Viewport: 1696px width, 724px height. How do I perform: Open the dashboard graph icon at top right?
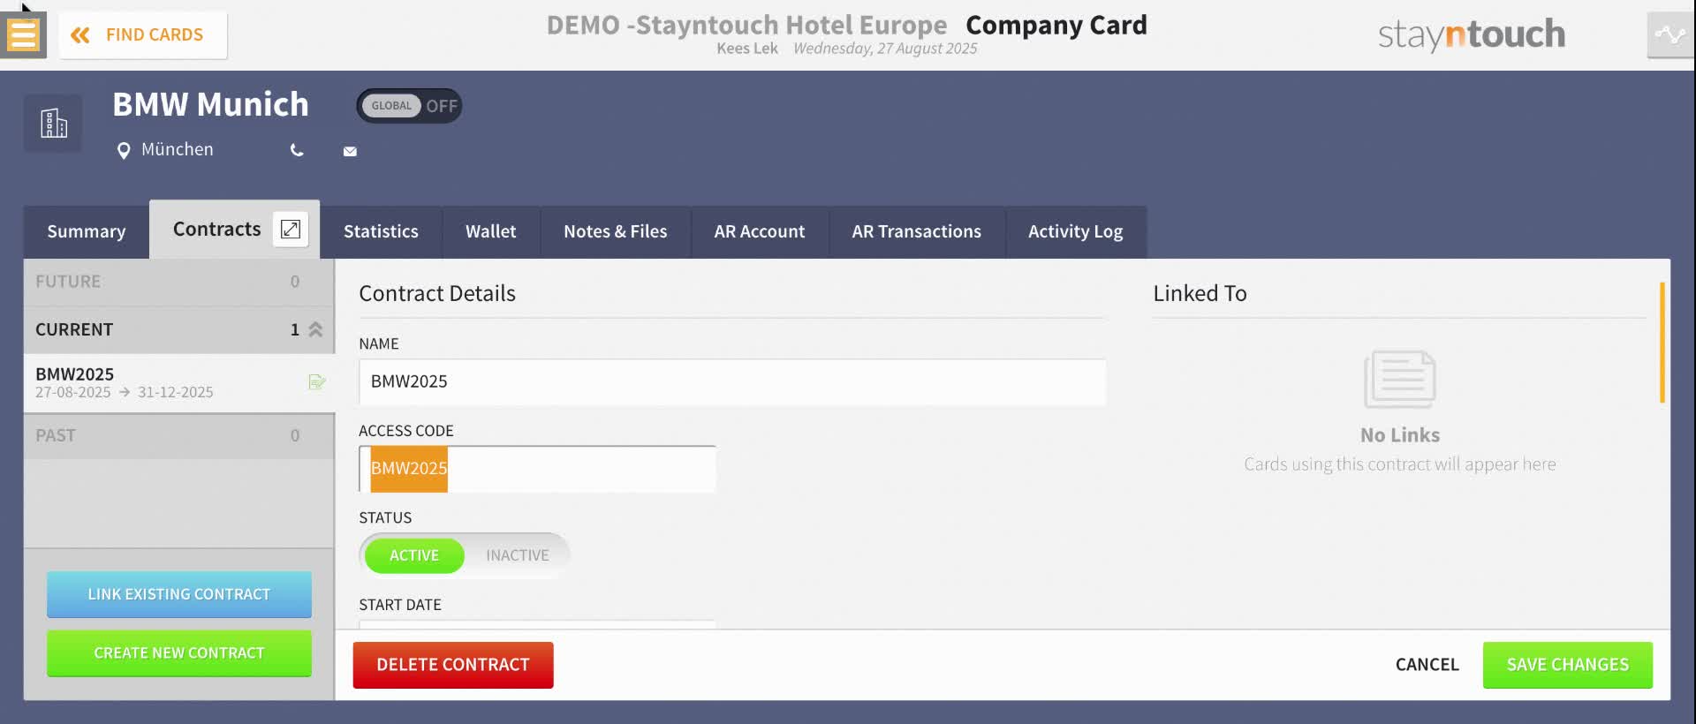(x=1669, y=35)
